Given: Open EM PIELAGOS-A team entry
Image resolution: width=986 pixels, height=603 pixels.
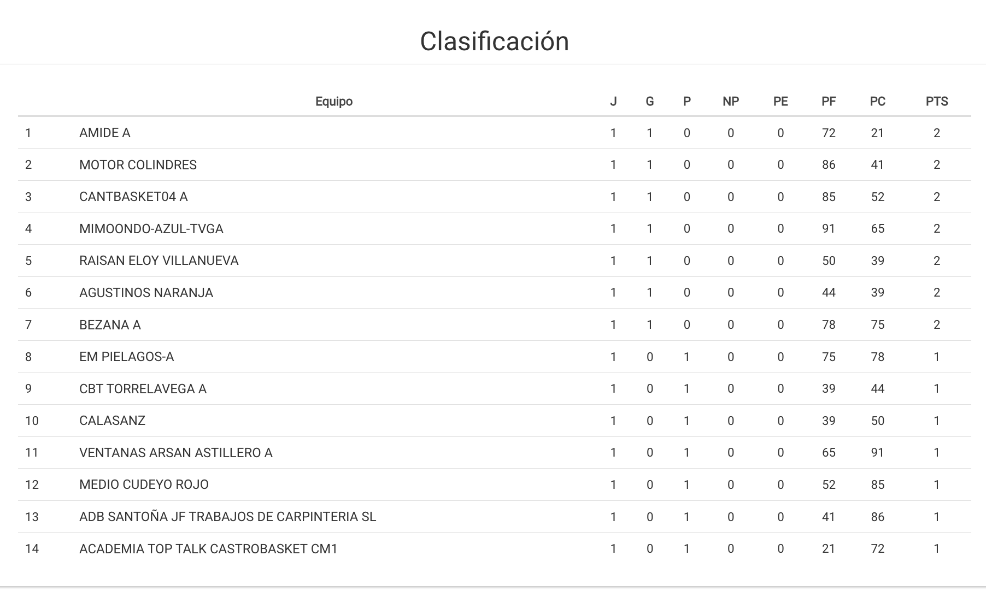Looking at the screenshot, I should pos(126,357).
